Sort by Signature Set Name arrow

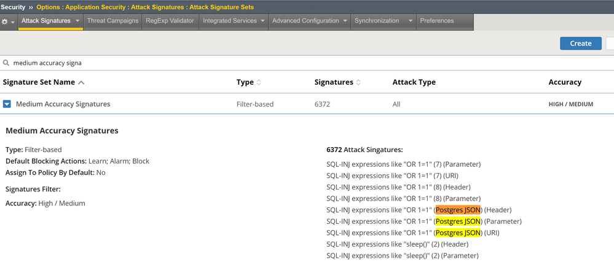[82, 82]
